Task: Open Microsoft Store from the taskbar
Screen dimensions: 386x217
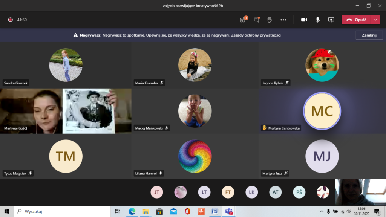Action: [x=159, y=211]
